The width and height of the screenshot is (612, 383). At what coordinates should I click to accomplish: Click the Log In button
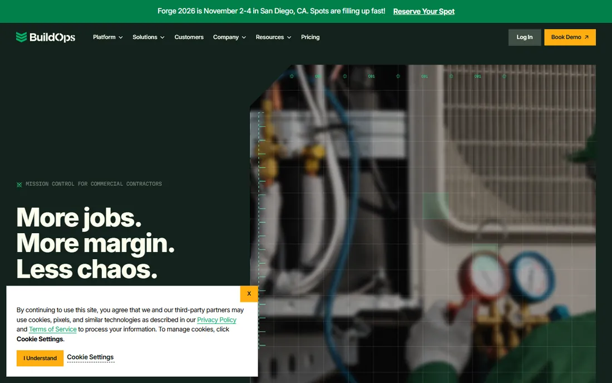(x=525, y=37)
